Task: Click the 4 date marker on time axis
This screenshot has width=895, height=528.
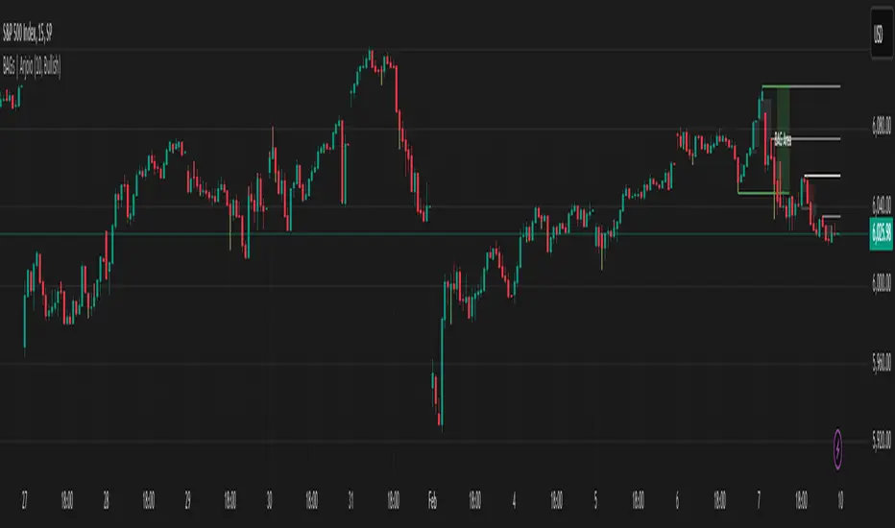Action: tap(514, 500)
